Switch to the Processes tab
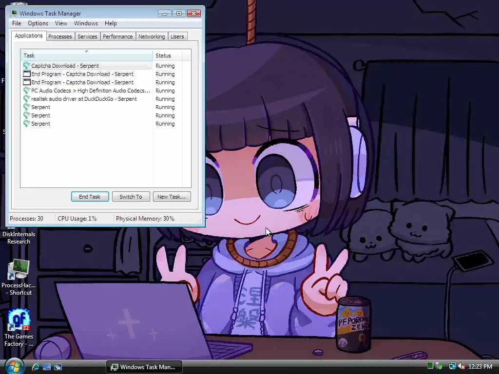The height and width of the screenshot is (374, 499). (x=60, y=37)
